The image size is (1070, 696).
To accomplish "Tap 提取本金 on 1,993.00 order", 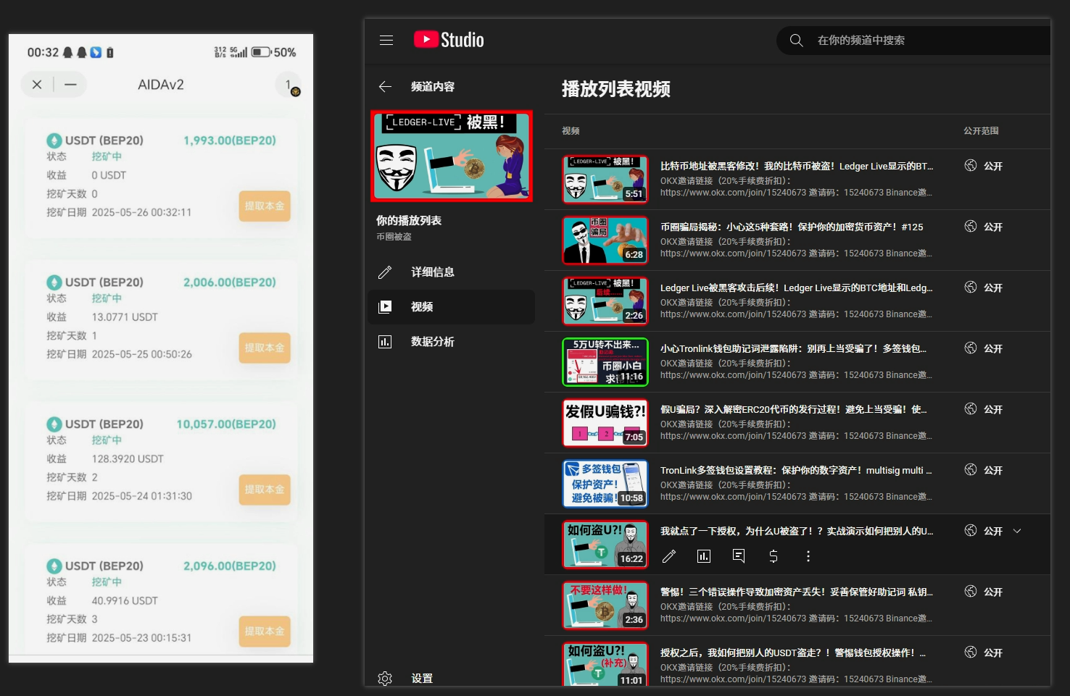I will 265,206.
